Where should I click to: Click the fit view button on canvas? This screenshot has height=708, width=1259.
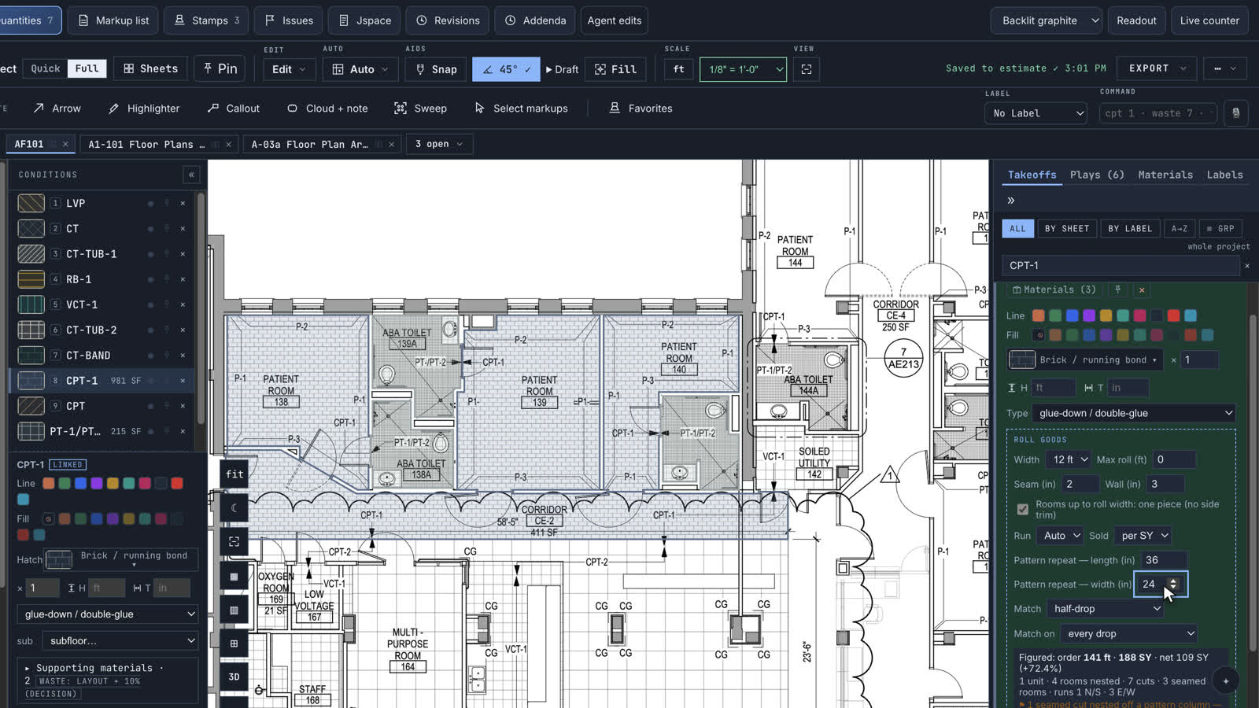click(x=234, y=474)
